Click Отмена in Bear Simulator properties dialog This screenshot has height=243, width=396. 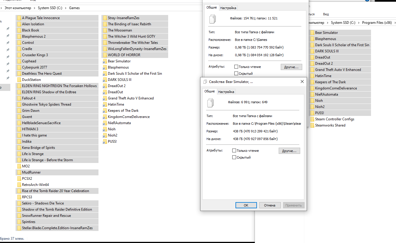click(x=270, y=205)
